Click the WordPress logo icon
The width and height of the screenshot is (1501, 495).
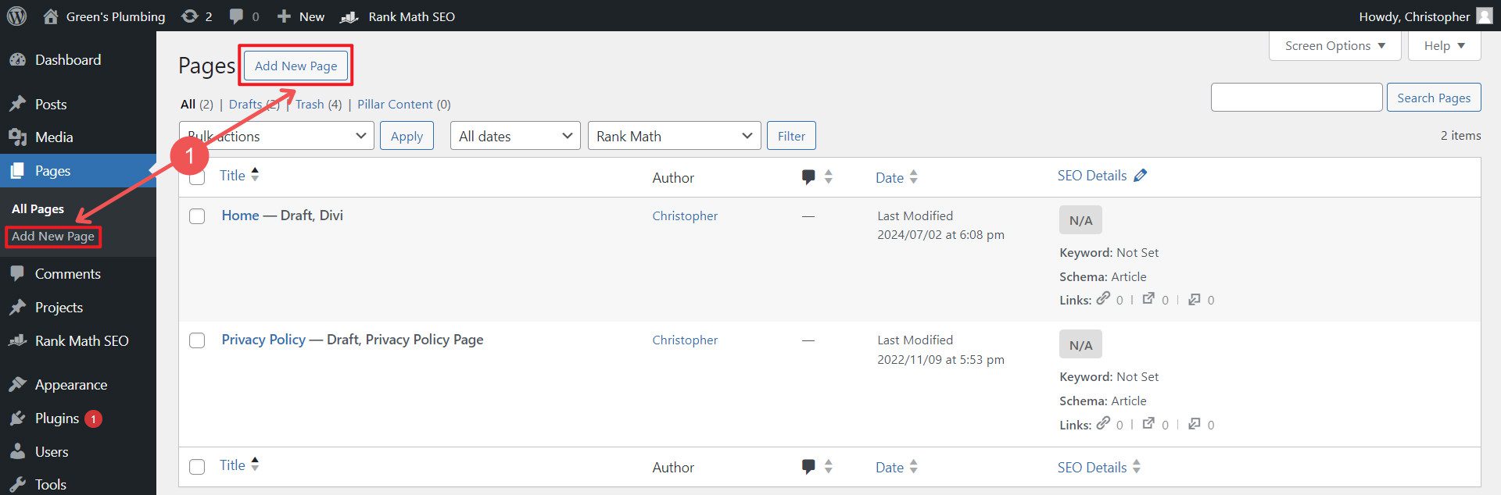16,16
